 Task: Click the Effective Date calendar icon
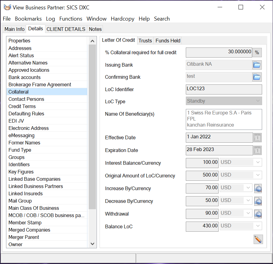[257, 138]
